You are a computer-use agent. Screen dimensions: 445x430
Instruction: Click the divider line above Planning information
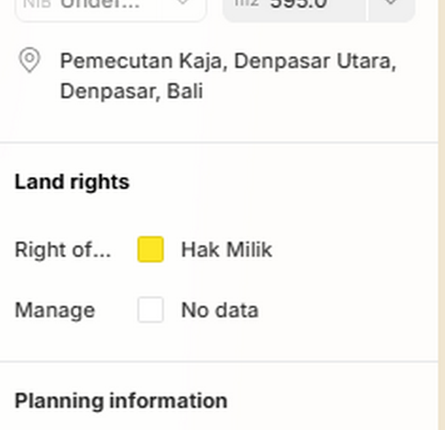click(219, 362)
